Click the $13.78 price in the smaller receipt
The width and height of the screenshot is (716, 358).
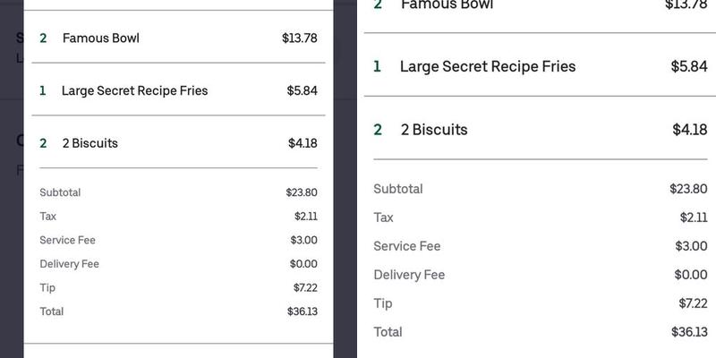point(299,38)
